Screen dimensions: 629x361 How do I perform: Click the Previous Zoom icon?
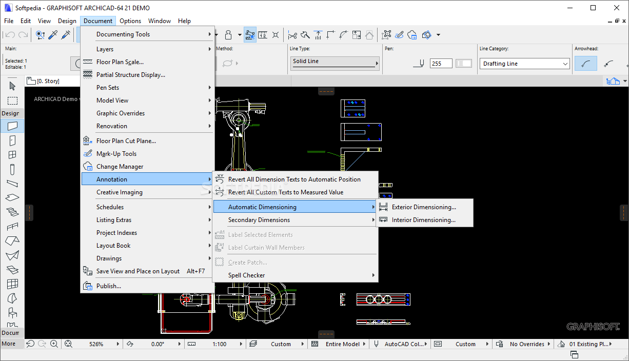(30, 344)
